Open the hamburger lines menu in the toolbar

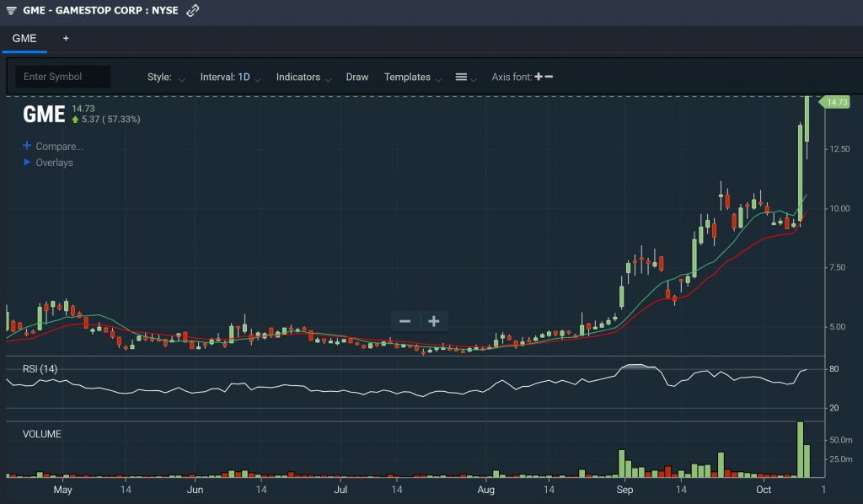tap(461, 77)
